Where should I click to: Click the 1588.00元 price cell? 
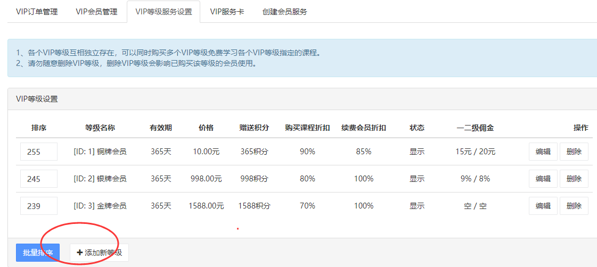206,206
